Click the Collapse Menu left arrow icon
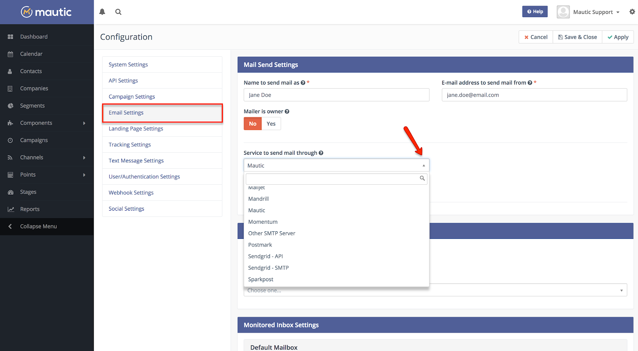The height and width of the screenshot is (351, 638). pyautogui.click(x=10, y=227)
